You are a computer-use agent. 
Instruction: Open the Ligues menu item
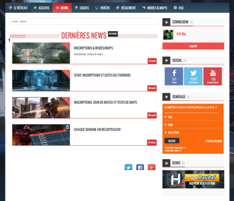82,8
